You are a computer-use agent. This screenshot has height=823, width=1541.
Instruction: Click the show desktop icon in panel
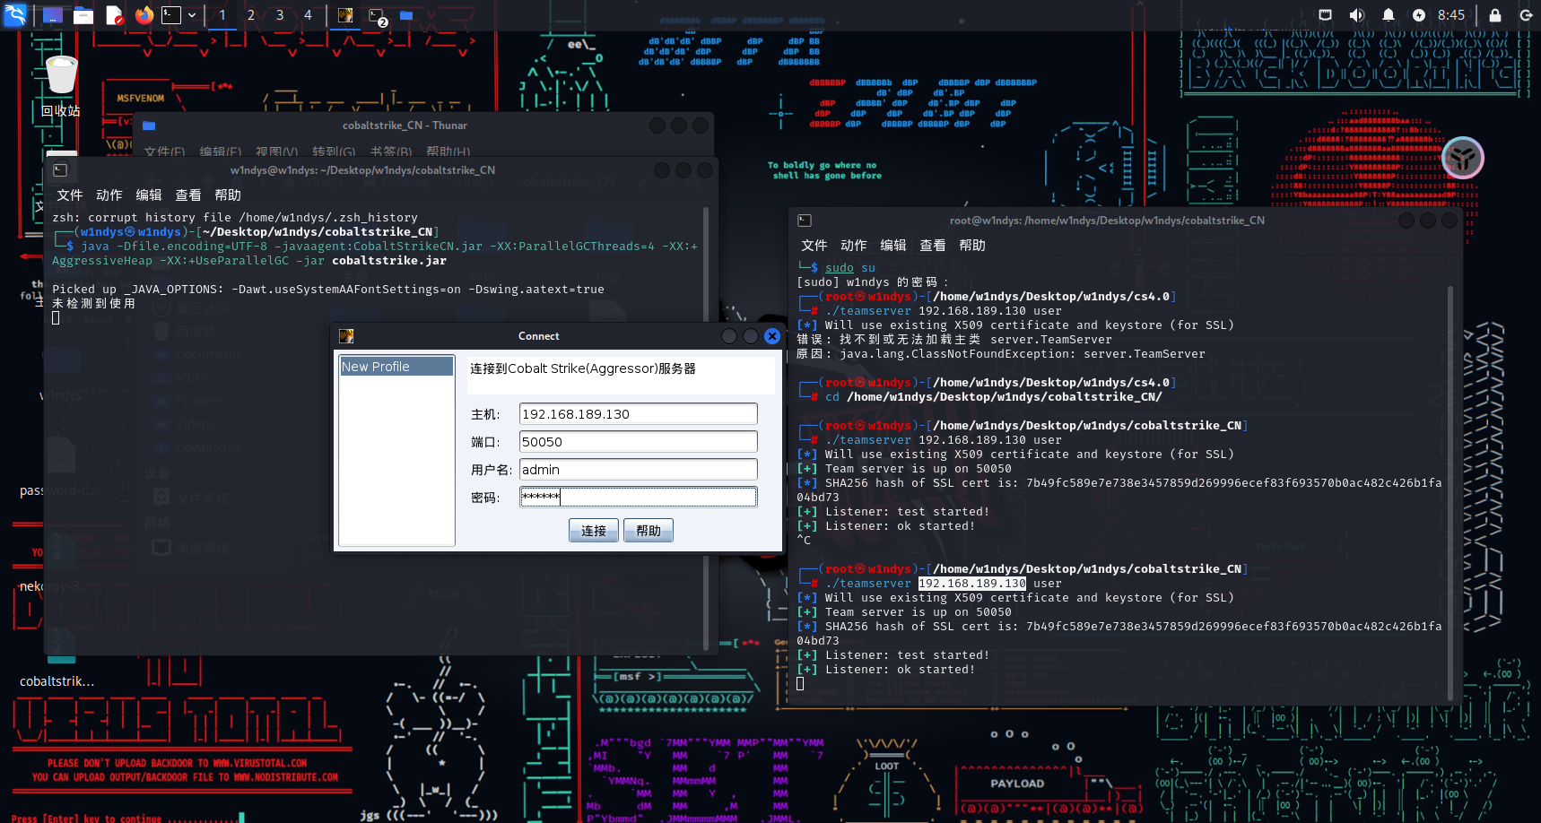[53, 15]
